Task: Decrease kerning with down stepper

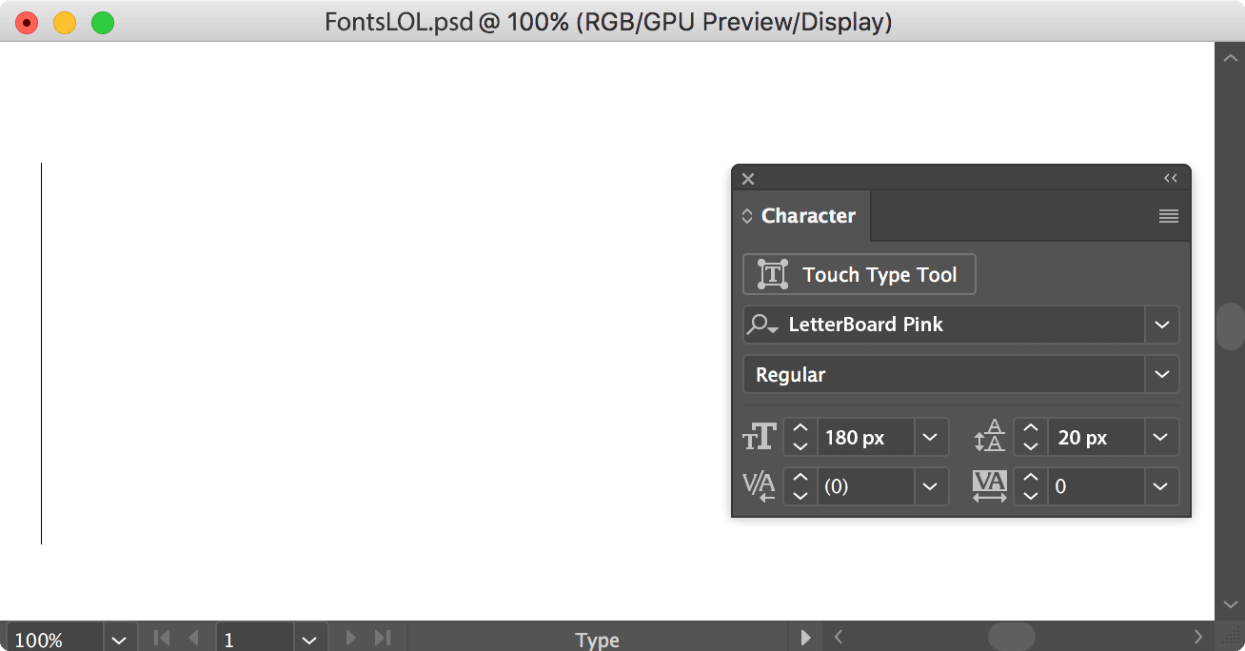Action: [x=800, y=496]
